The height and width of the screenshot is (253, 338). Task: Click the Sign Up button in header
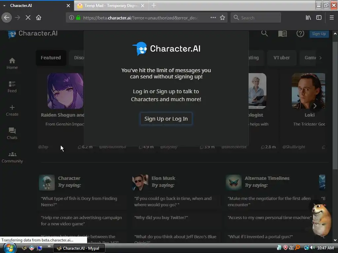(319, 34)
